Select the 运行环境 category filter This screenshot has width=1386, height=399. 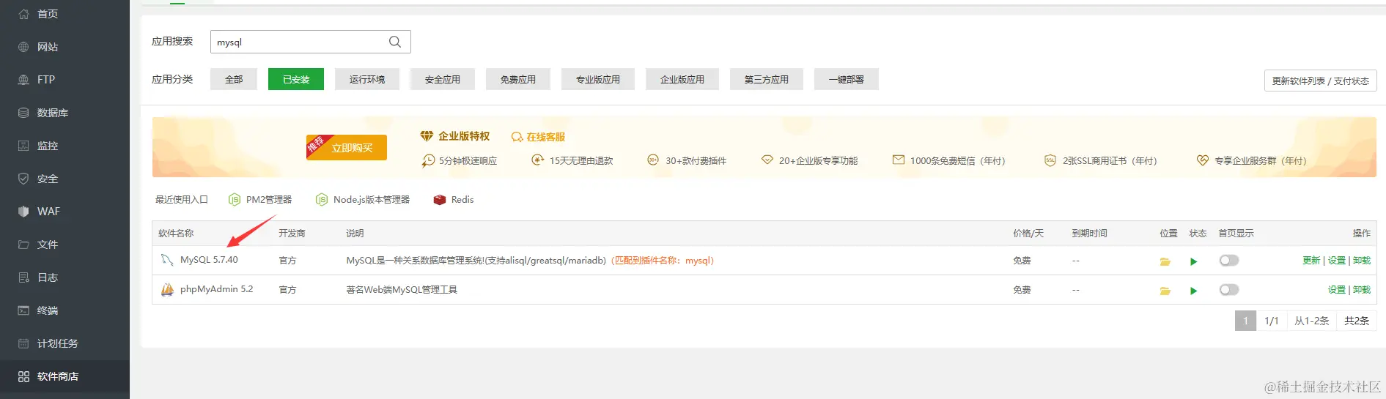367,79
